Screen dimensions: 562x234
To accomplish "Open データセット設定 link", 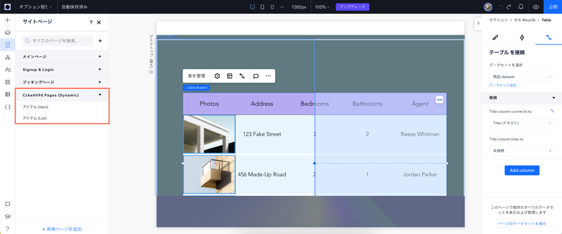I will coord(503,85).
